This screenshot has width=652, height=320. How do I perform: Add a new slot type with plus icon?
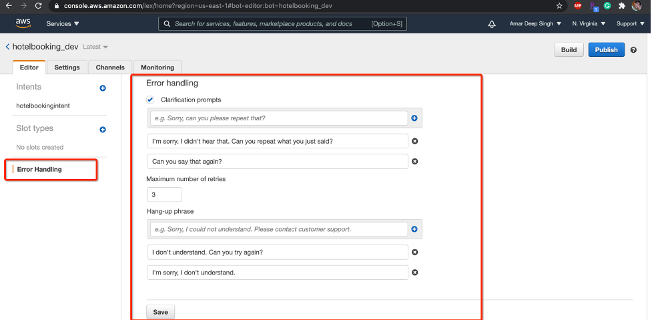(103, 129)
